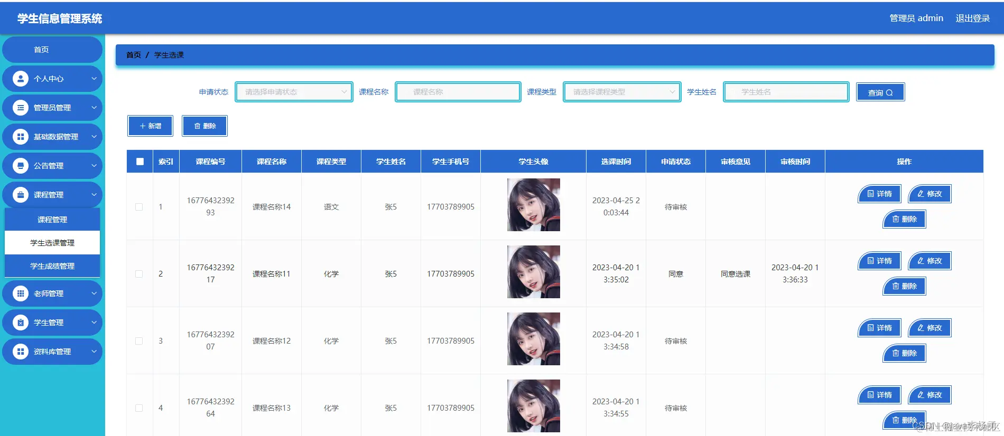Click the 资料库管理 grid icon
Screen dimensions: 1004x436
coord(21,352)
